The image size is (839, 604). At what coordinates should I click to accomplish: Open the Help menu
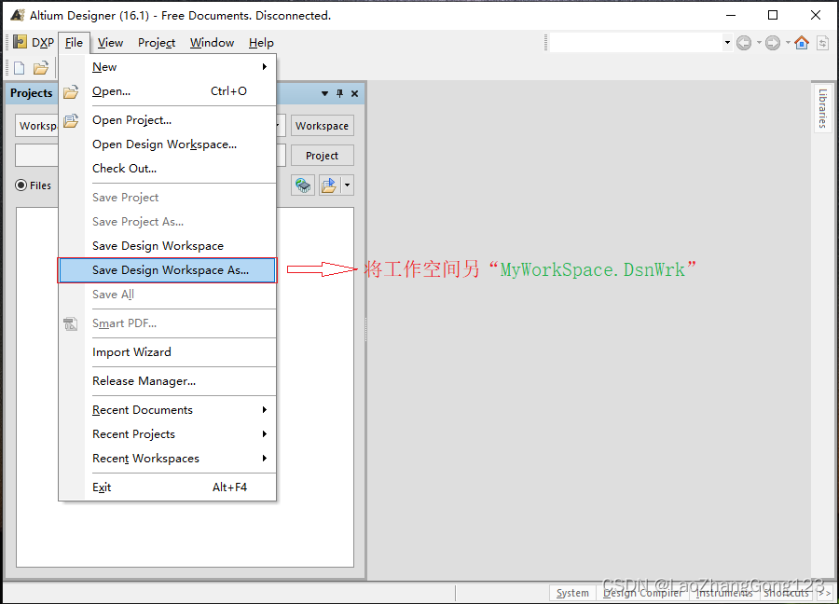pos(261,43)
